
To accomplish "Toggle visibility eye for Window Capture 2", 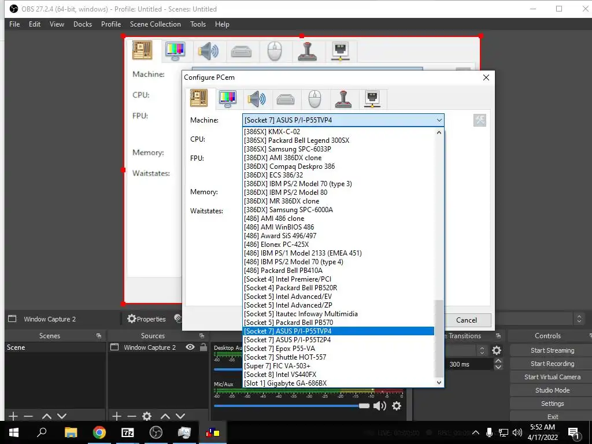I will pyautogui.click(x=190, y=347).
